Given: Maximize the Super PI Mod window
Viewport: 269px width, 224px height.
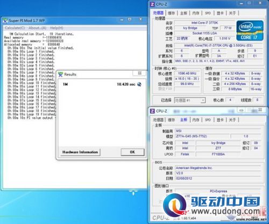Looking at the screenshot, I should click(130, 19).
